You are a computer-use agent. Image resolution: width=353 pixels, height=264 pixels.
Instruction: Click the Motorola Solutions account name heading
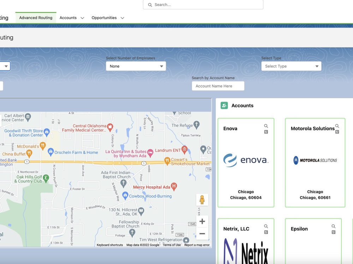click(313, 128)
